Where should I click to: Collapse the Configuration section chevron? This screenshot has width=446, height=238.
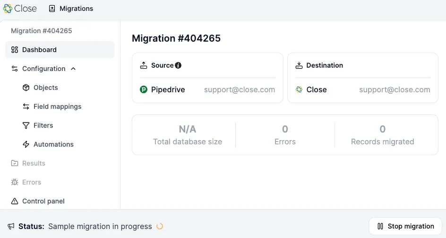pos(73,69)
